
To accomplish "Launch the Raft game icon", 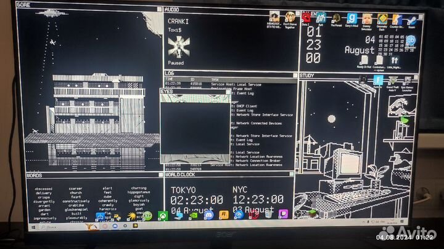I will click(x=320, y=18).
